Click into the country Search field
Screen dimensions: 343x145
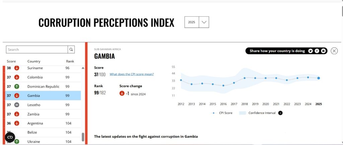click(37, 50)
